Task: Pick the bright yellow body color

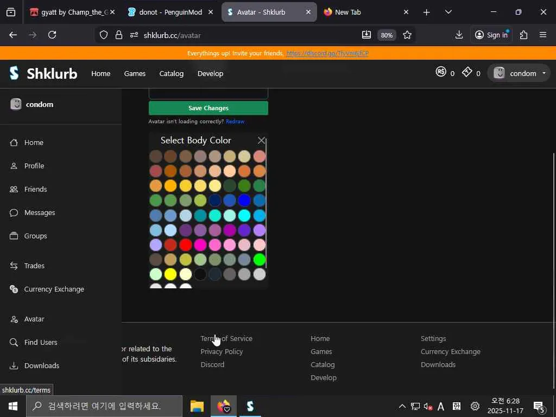Action: (x=170, y=274)
